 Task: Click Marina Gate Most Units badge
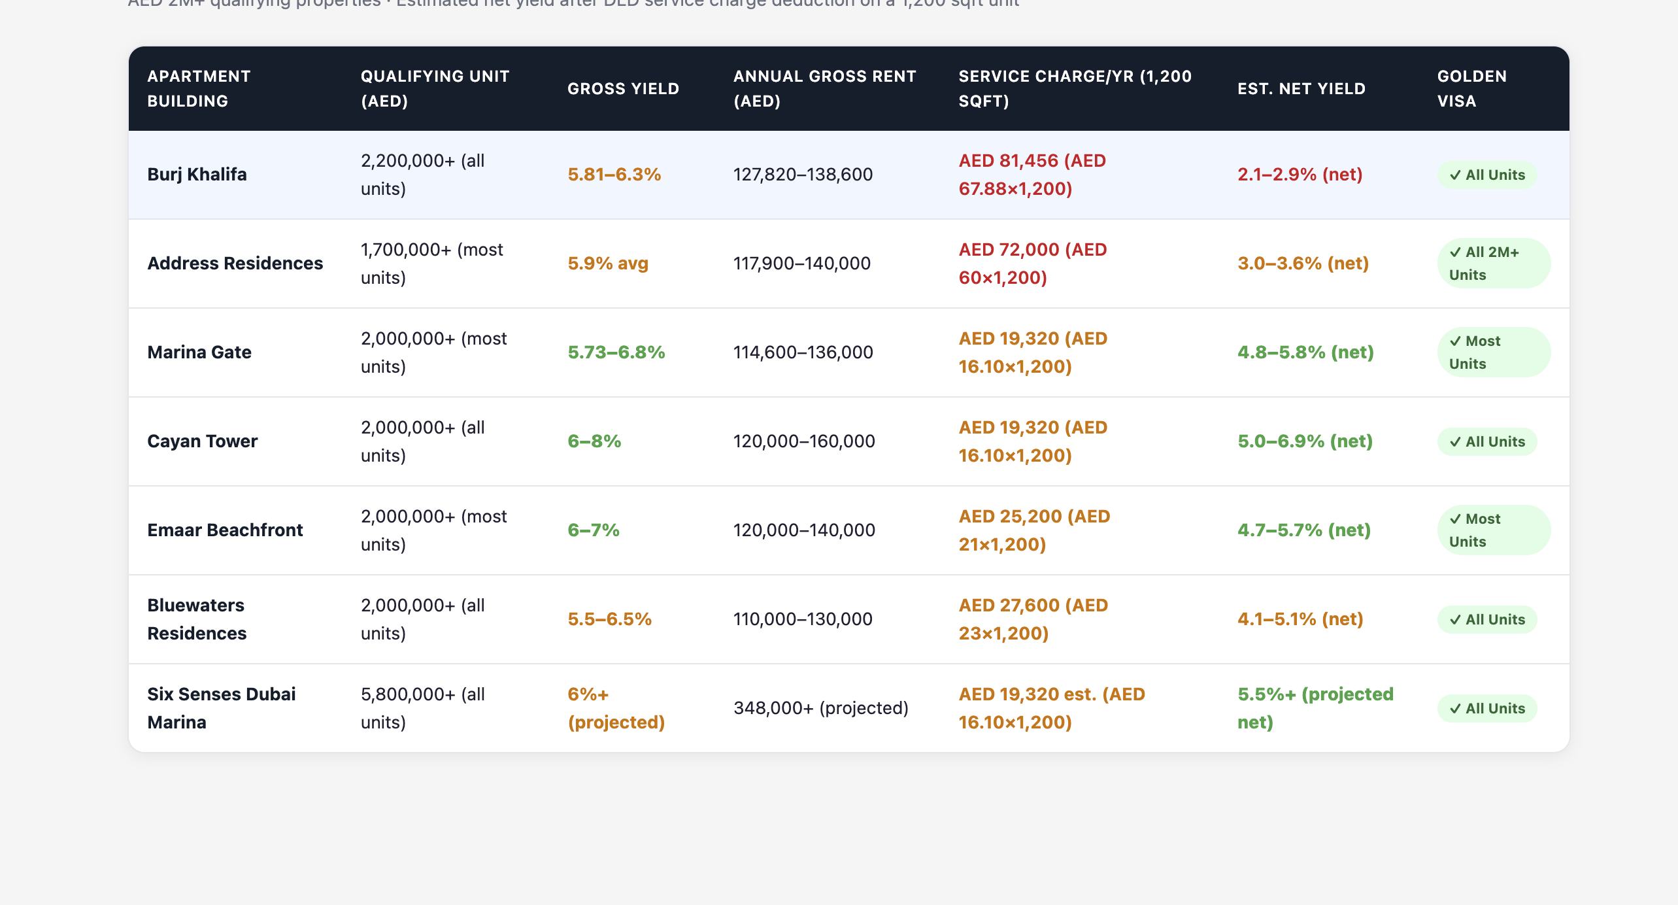point(1493,352)
